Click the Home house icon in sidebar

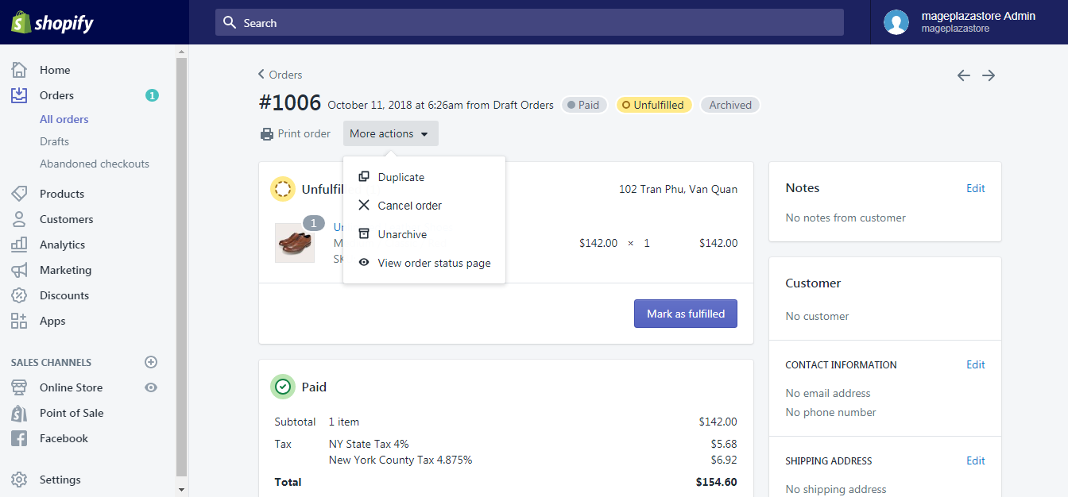pyautogui.click(x=19, y=70)
